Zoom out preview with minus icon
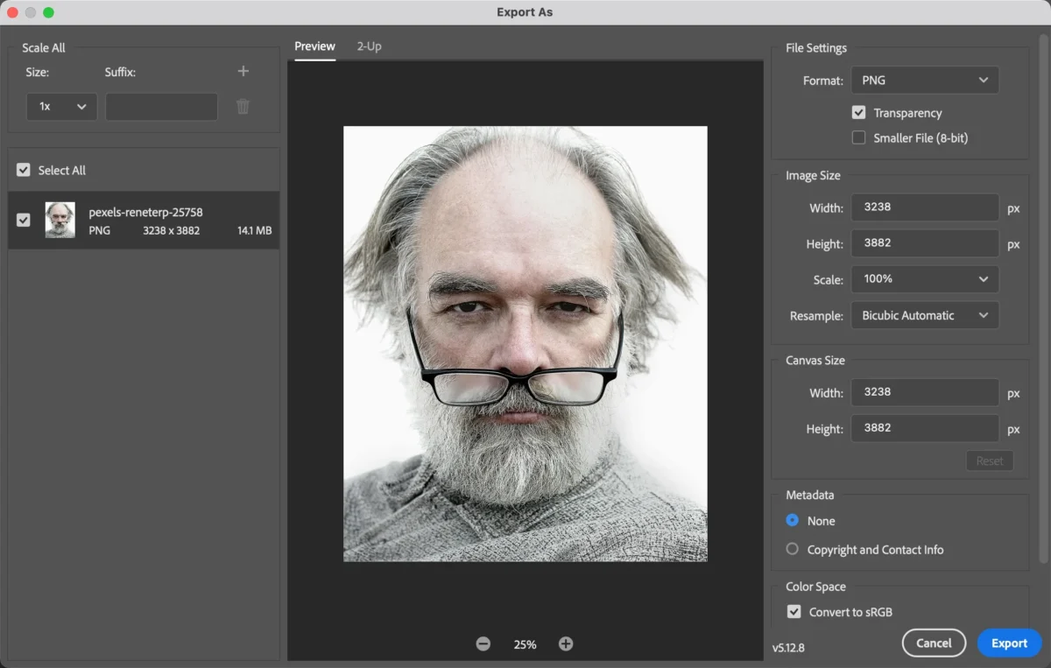The image size is (1051, 668). point(483,644)
